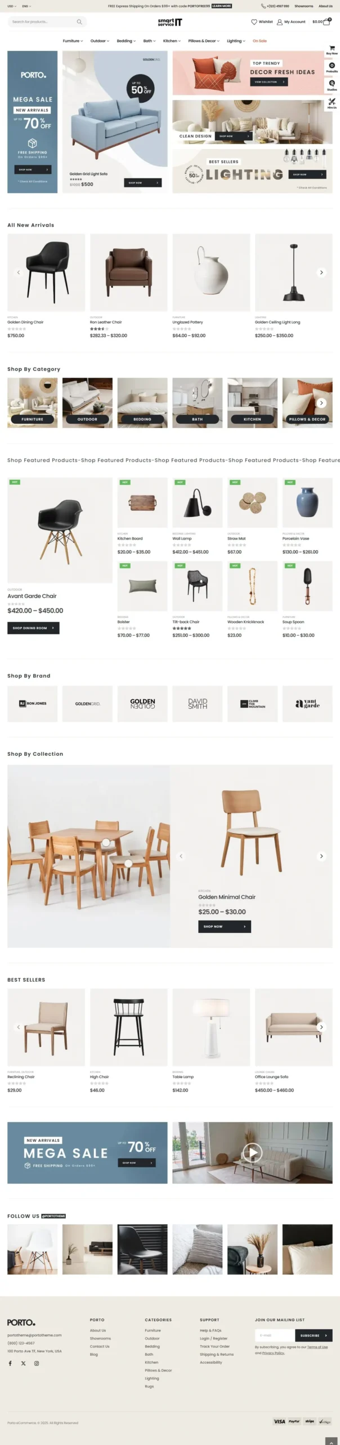This screenshot has height=1445, width=340.
Task: Open the Golden Golden brand tile
Action: pyautogui.click(x=142, y=703)
